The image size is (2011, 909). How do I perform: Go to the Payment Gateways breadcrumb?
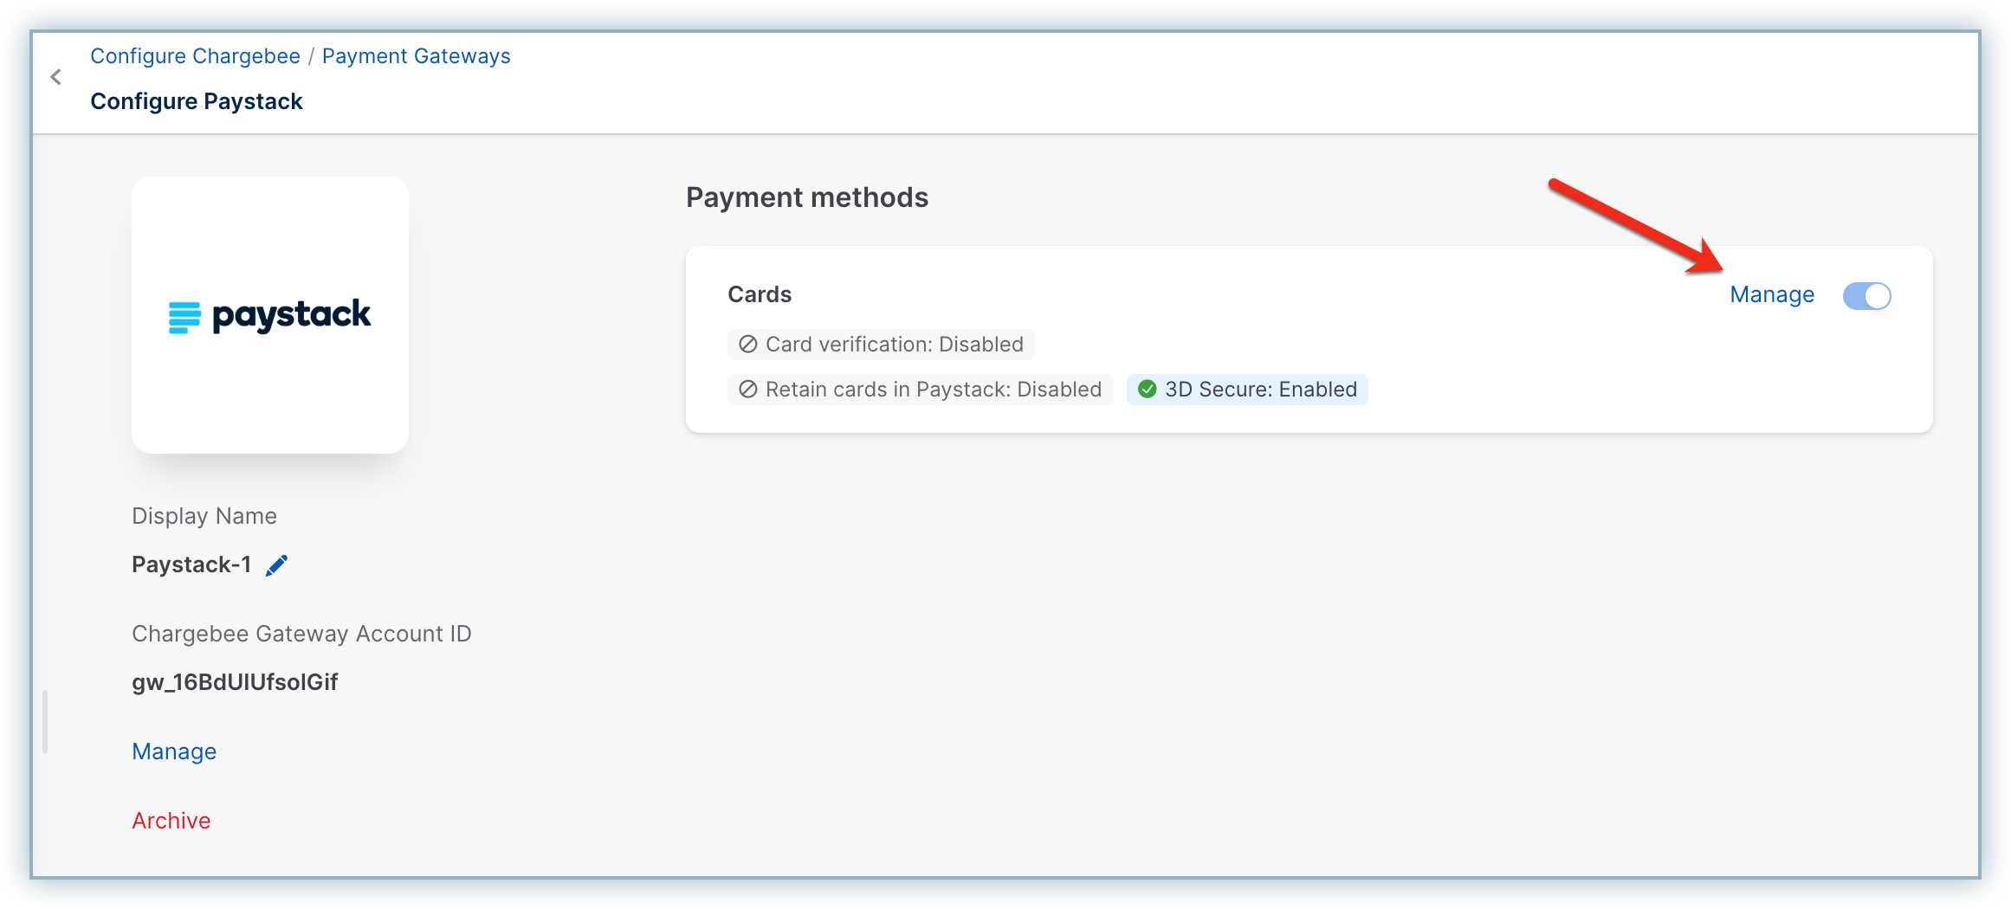coord(416,56)
